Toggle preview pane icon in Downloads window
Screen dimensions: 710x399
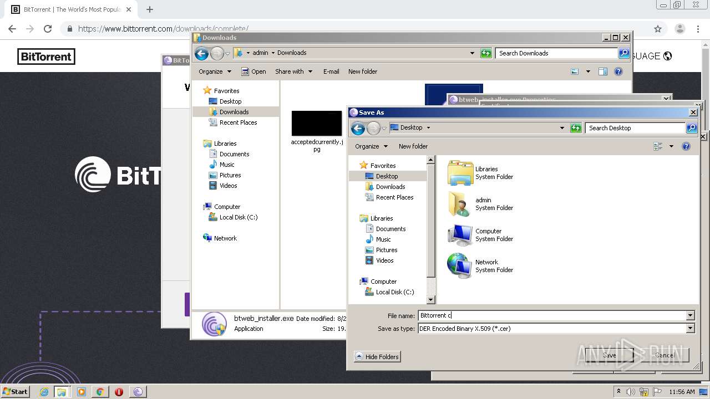click(x=603, y=71)
